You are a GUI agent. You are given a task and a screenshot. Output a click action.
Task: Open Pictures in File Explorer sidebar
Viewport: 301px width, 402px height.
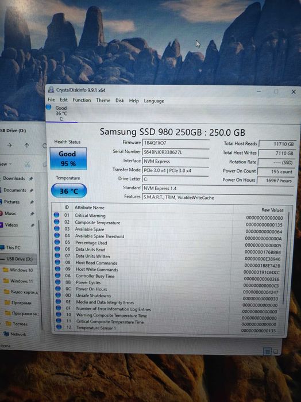pos(12,201)
